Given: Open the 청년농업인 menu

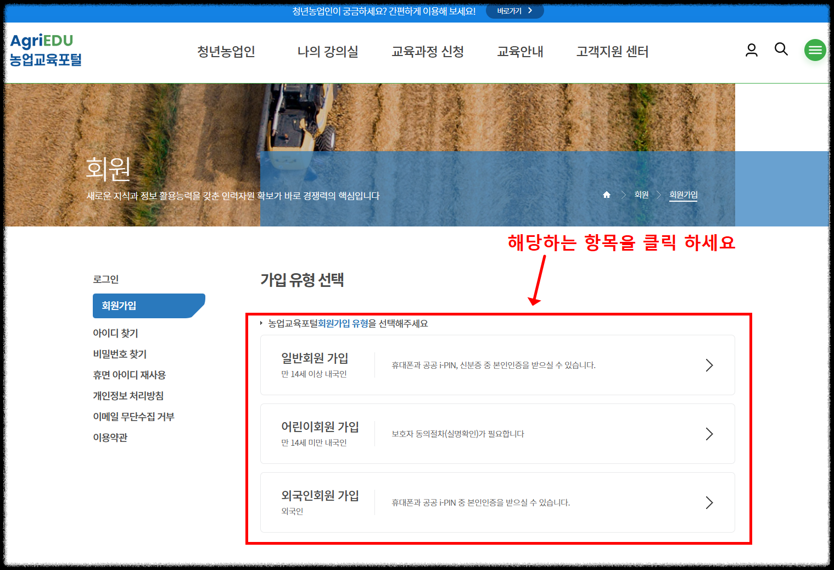Looking at the screenshot, I should [226, 52].
